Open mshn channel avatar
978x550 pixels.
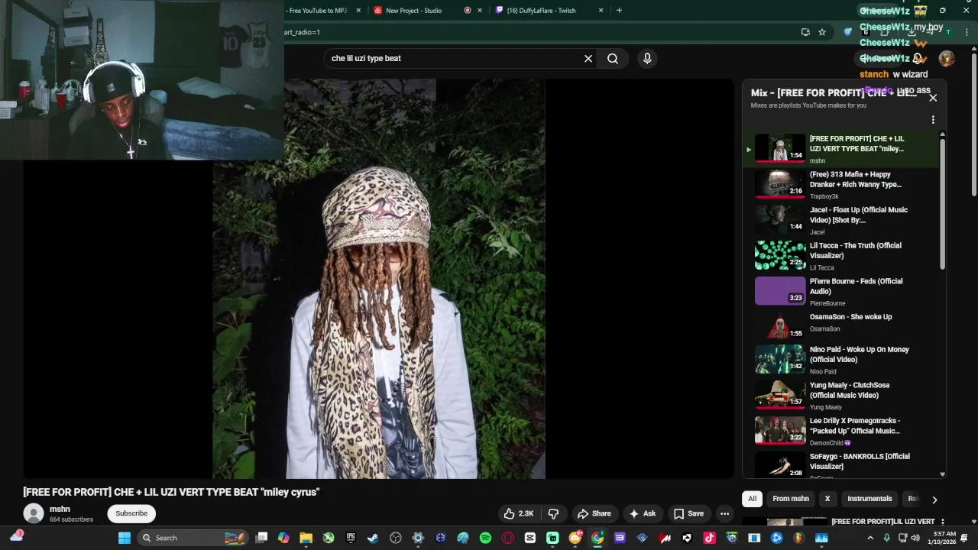click(34, 513)
